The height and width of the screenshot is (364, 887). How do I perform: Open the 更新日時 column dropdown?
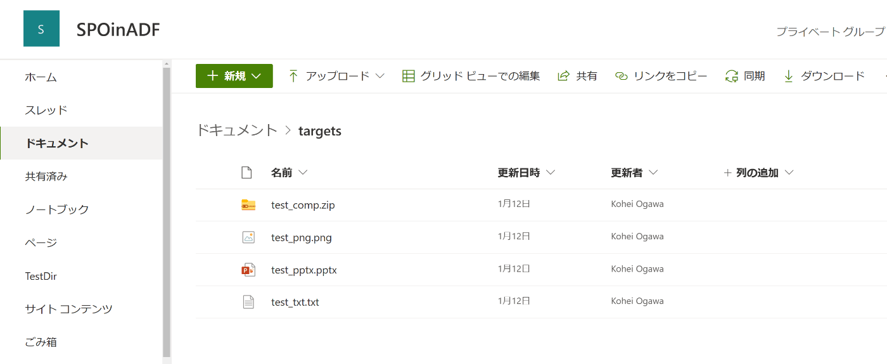tap(550, 173)
